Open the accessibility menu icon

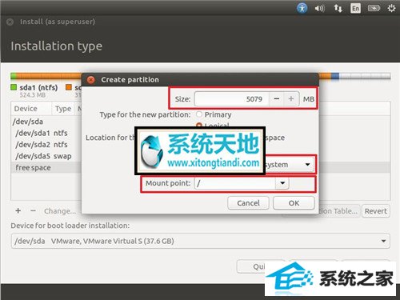302,8
